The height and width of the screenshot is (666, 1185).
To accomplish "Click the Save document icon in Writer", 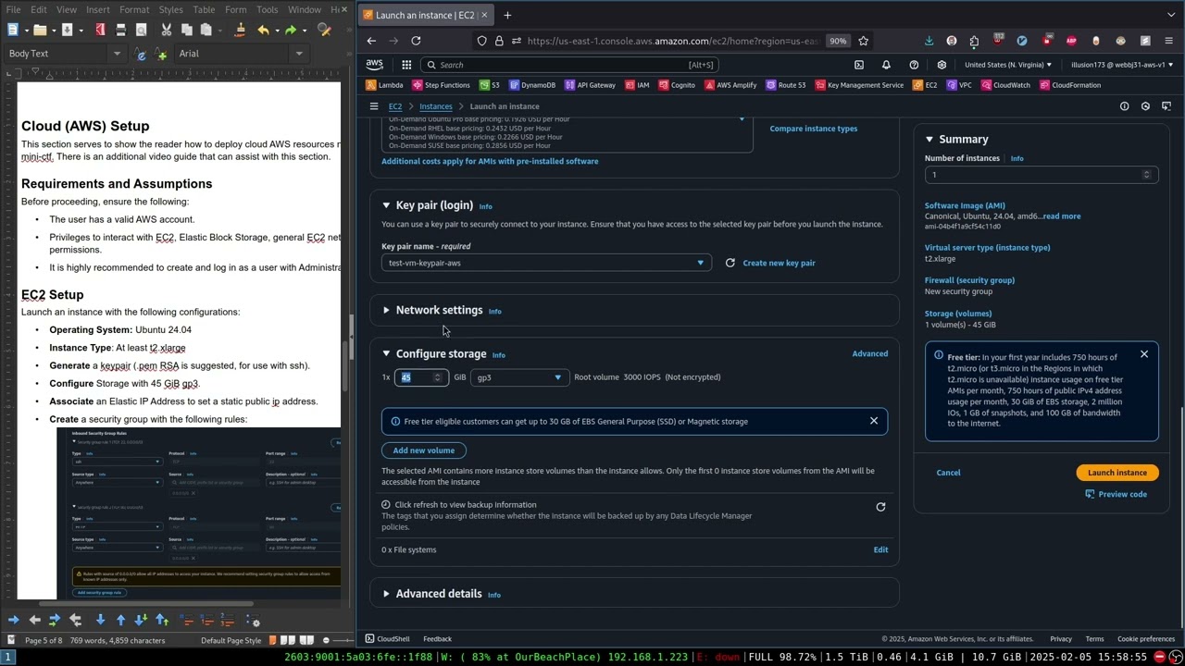I will [x=67, y=30].
